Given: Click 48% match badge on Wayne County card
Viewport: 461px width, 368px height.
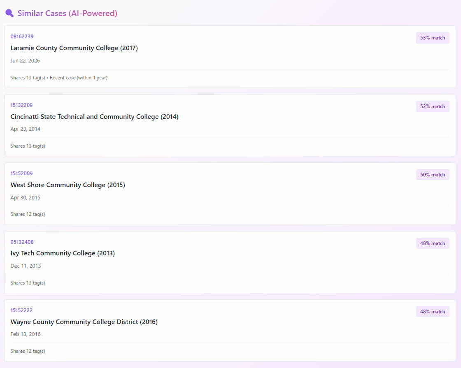Looking at the screenshot, I should pos(433,311).
